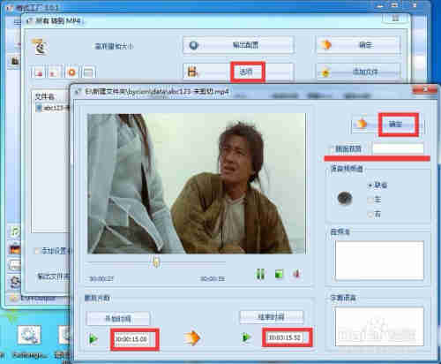Click the 选项 button in MP4 window
Viewport: 441px width, 364px height.
[238, 72]
